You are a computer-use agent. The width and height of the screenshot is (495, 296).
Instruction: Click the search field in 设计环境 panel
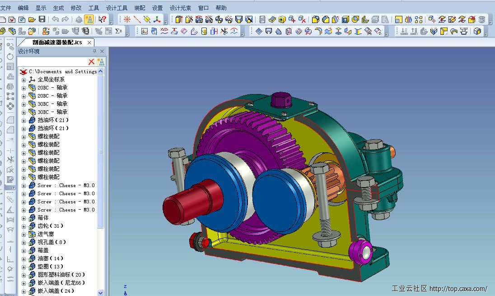52,62
